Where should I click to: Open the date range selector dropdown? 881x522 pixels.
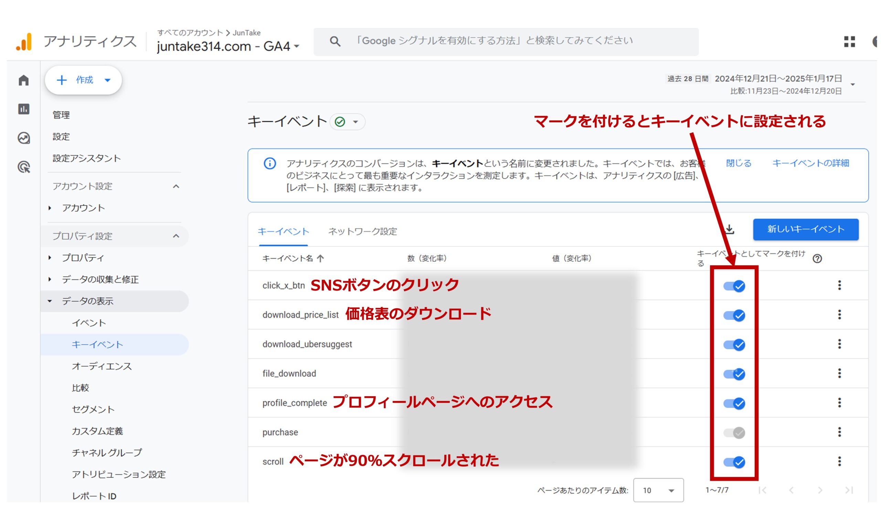click(x=852, y=84)
